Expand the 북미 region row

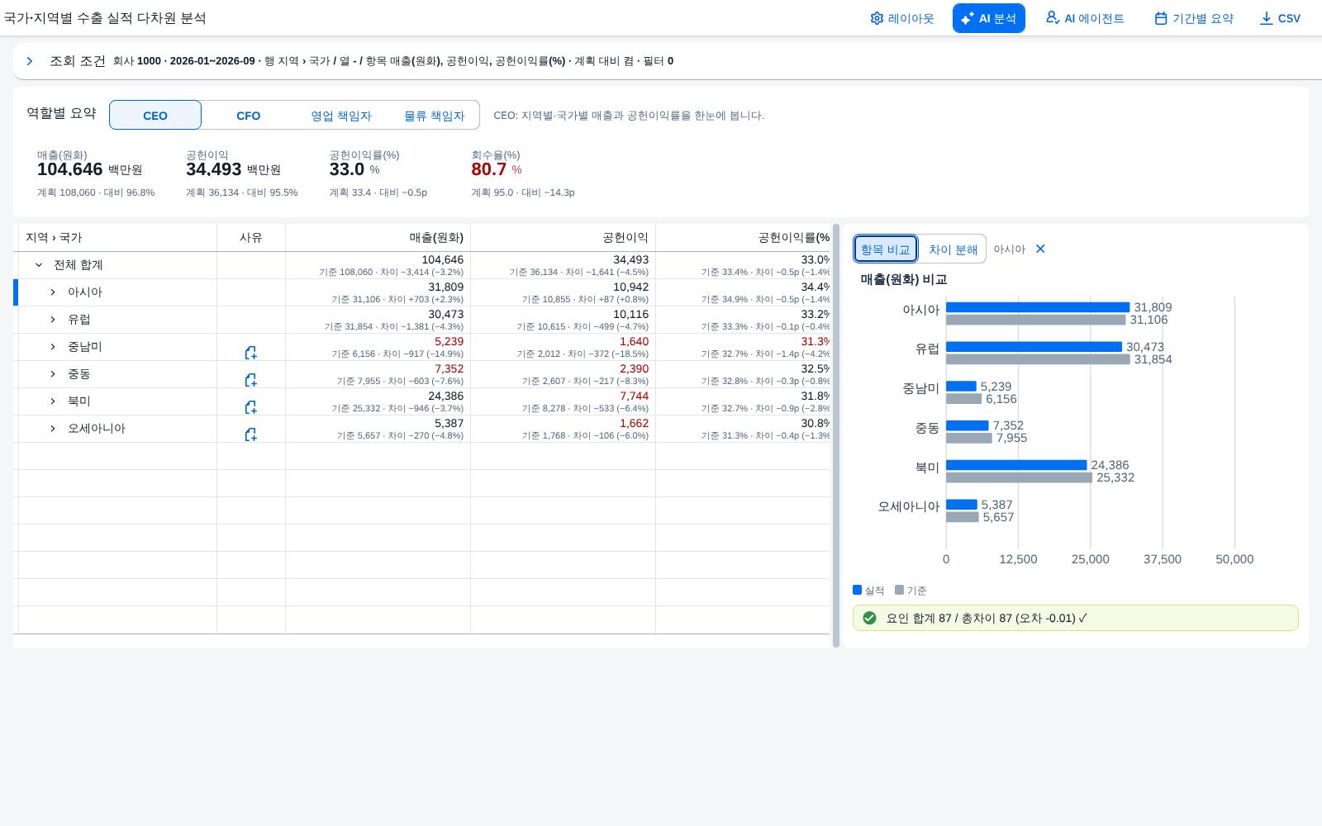53,401
